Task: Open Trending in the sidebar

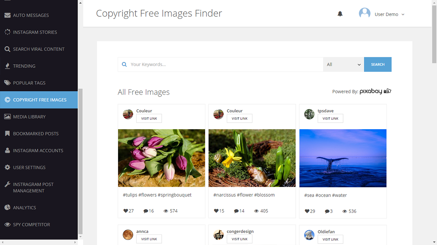Action: tap(24, 66)
